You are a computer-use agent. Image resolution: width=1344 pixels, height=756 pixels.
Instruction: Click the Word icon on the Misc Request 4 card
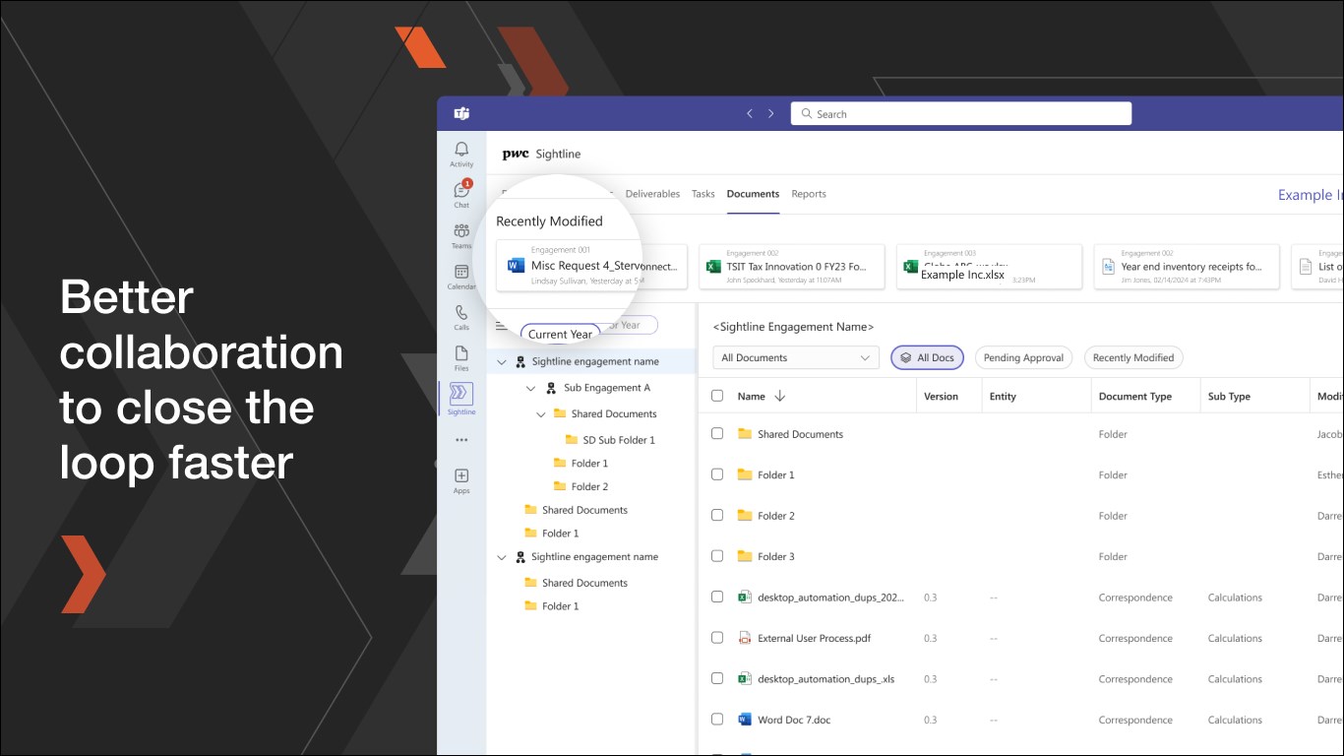[x=516, y=266]
